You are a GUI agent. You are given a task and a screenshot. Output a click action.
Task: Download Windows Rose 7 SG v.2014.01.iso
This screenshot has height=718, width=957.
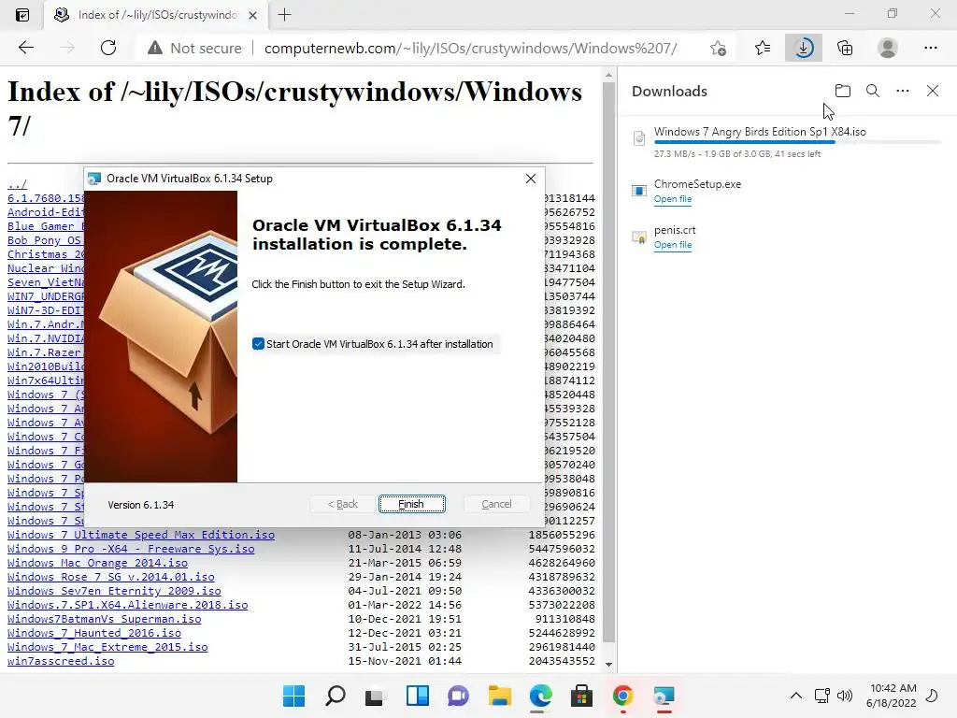point(111,577)
